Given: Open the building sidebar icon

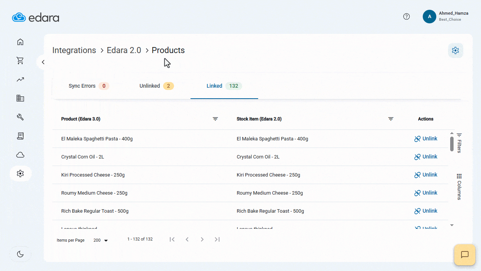Looking at the screenshot, I should point(20,98).
